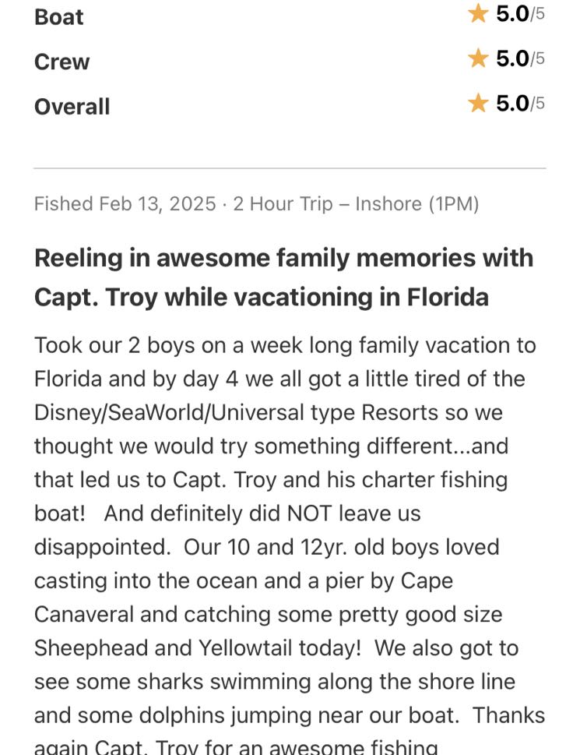580x755 pixels.
Task: Click the Boat rating star icon
Action: pos(478,13)
